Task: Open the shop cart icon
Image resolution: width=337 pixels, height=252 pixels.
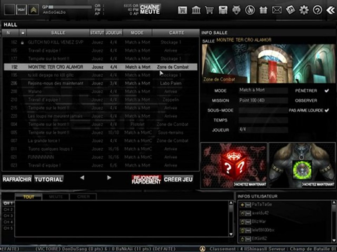Action: [210, 10]
